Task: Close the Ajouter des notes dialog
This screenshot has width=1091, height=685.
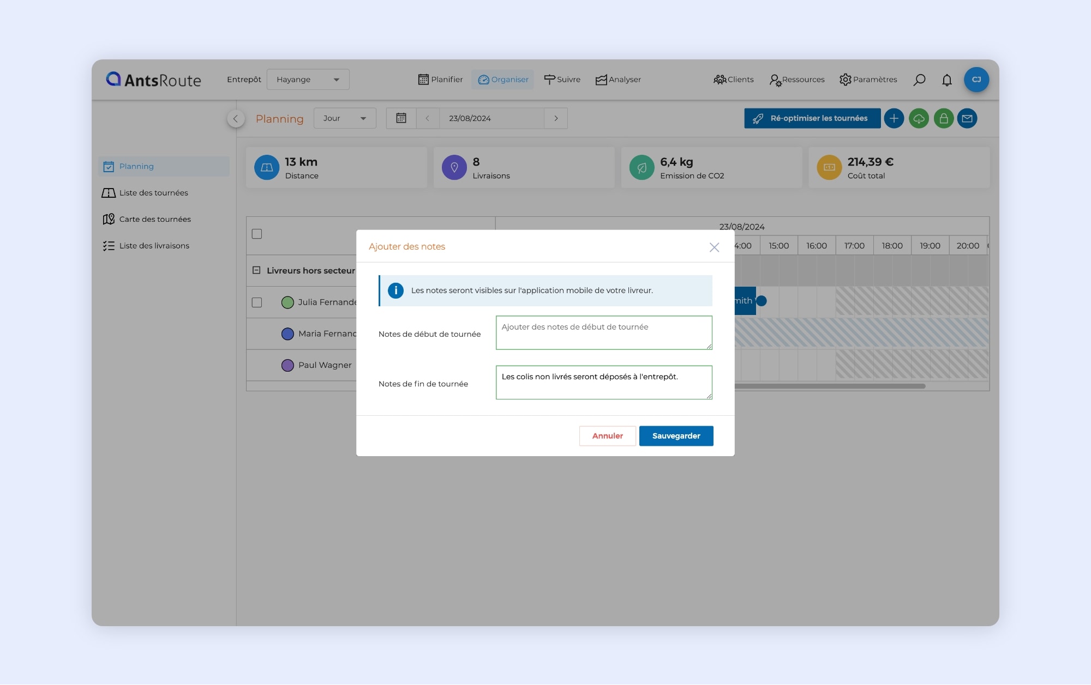Action: tap(714, 247)
